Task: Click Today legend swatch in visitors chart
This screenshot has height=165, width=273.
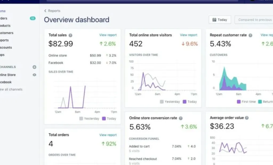Action: [184, 102]
